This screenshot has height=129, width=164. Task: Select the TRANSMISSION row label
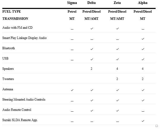15,19
